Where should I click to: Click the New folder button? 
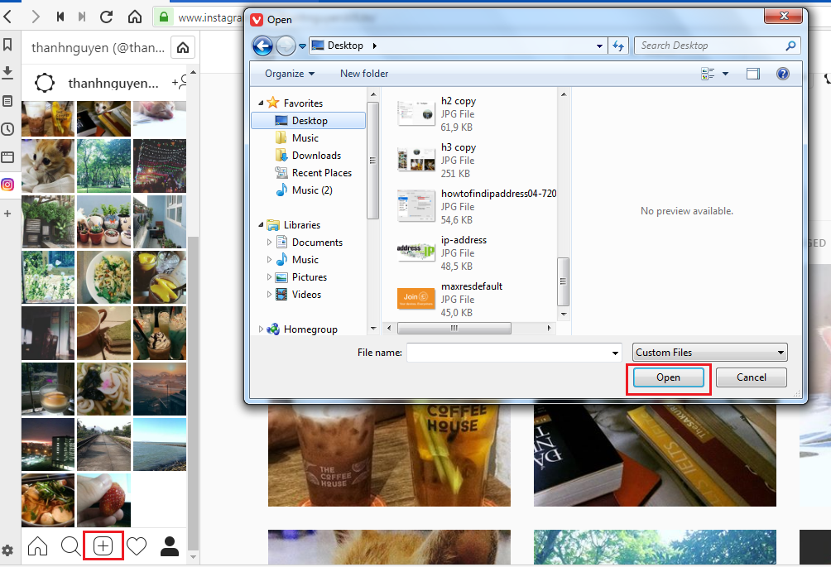coord(364,74)
